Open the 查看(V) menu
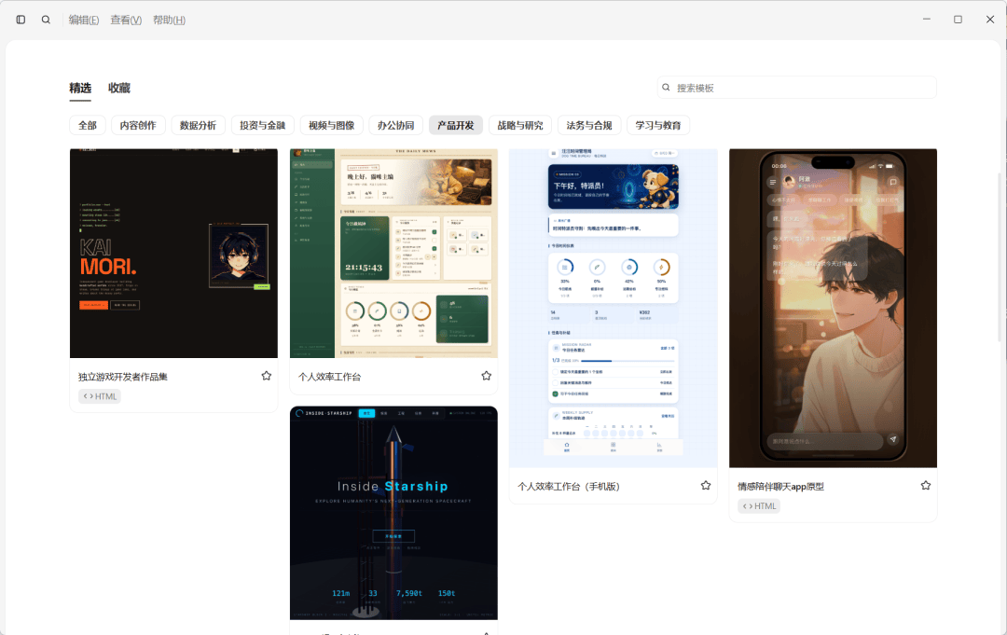1007x635 pixels. point(126,20)
